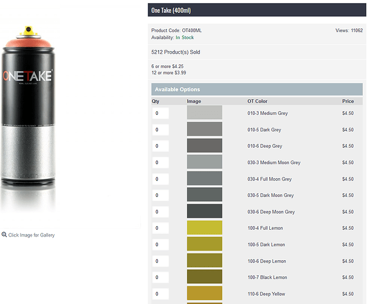This screenshot has height=304, width=372.
Task: Select quantity field for 010-5 Dark Grey
Action: coord(160,130)
